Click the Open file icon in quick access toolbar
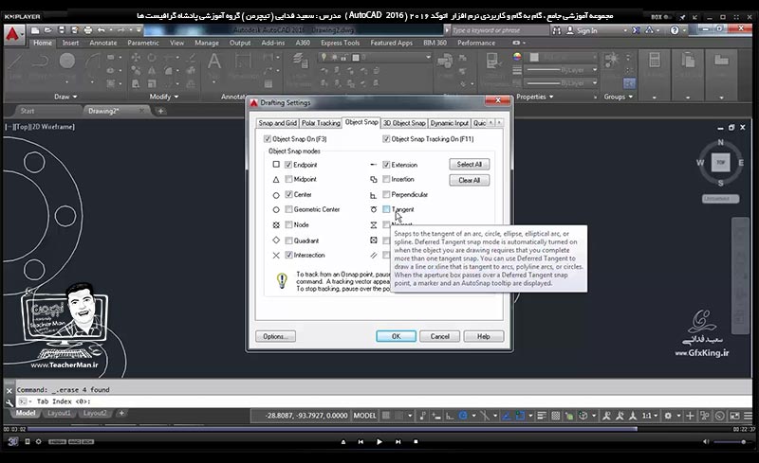This screenshot has height=463, width=759. coord(48,30)
